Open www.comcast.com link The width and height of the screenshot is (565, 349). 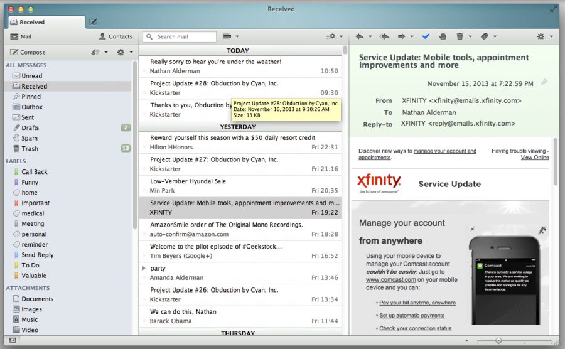click(391, 280)
